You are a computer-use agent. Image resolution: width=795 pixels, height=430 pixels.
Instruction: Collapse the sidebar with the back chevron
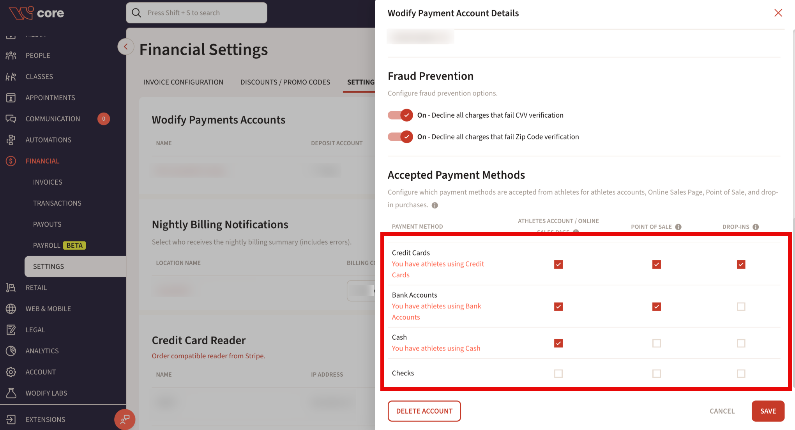pyautogui.click(x=126, y=47)
